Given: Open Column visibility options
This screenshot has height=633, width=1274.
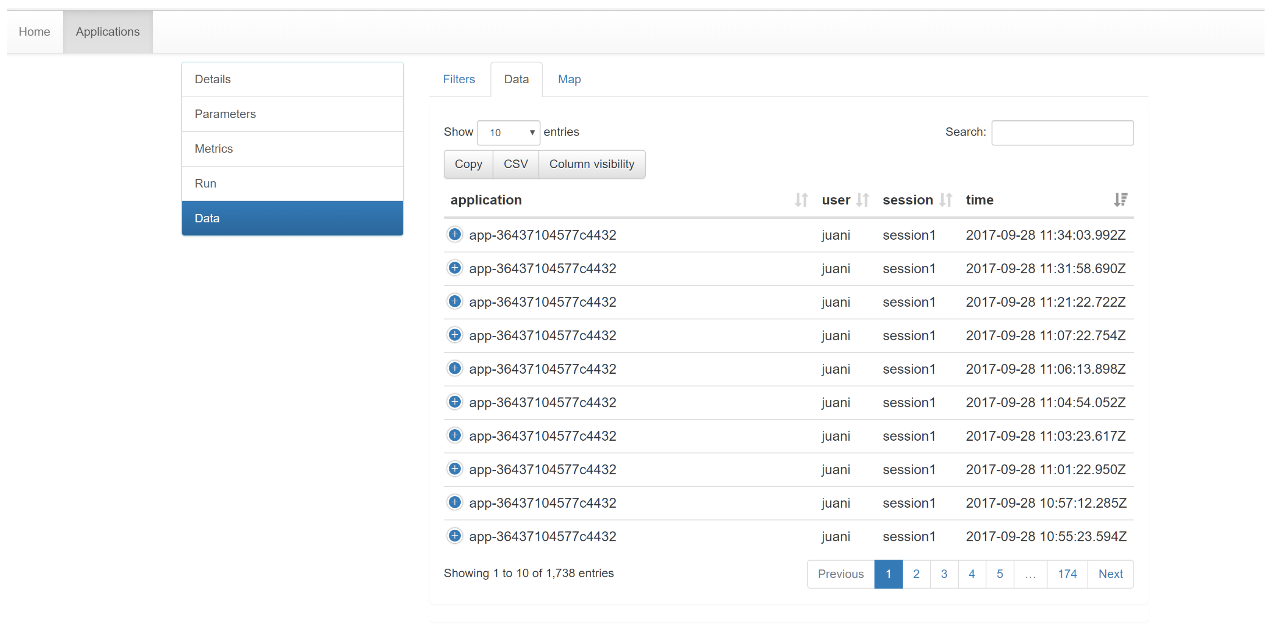Looking at the screenshot, I should pyautogui.click(x=592, y=164).
